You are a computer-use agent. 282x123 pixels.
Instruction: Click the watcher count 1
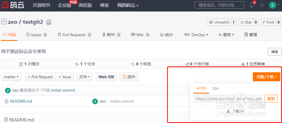[233, 22]
